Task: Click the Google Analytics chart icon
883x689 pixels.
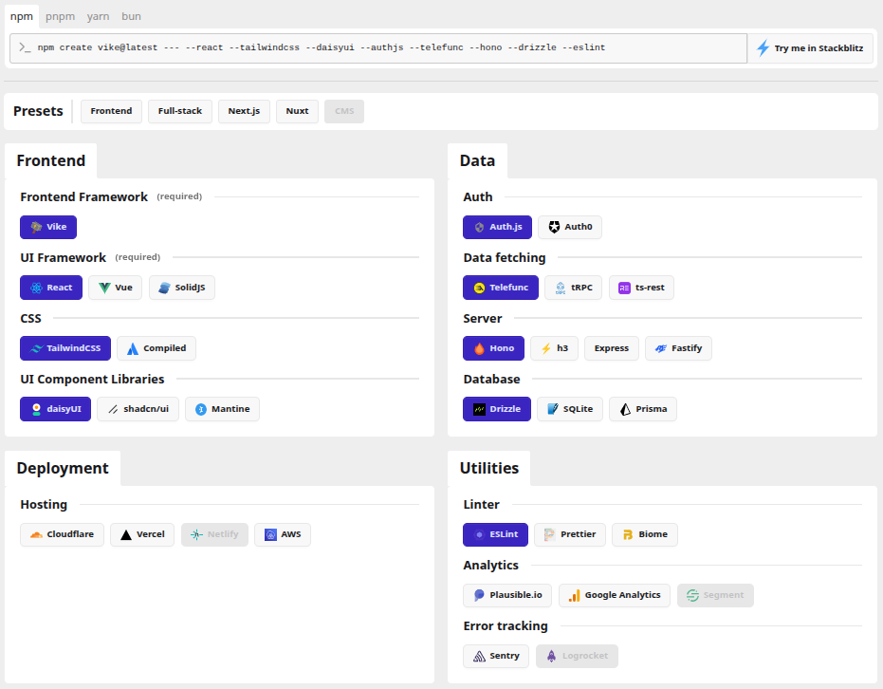Action: click(574, 595)
